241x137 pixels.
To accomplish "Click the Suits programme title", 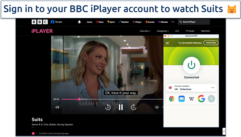I will 37,119.
